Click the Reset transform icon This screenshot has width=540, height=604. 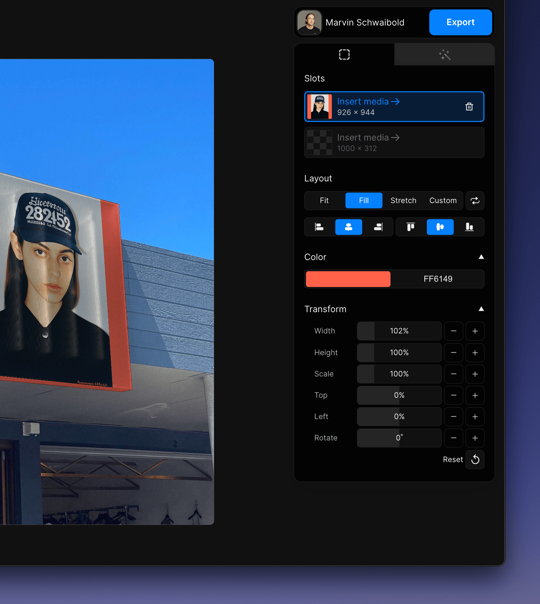(x=475, y=460)
